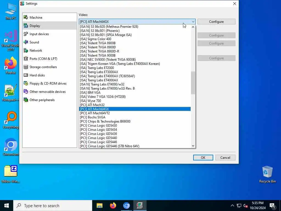281x211 pixels.
Task: Switch to Chromium in the taskbar
Action: point(126,206)
